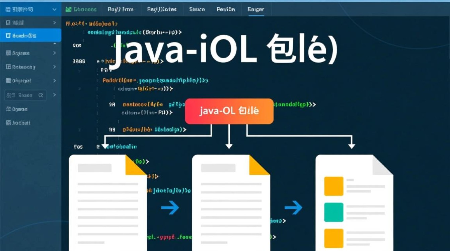
Task: Switch to the Eaiger tab on the top bar
Action: (255, 9)
